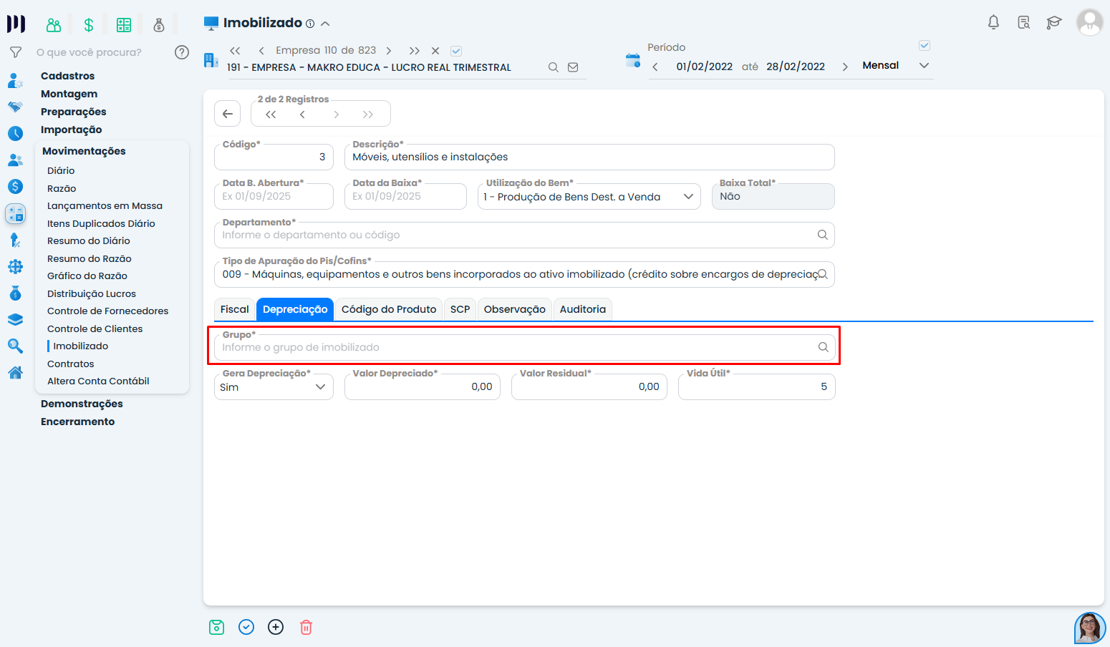Toggle the checkbox above the Período selector

925,46
